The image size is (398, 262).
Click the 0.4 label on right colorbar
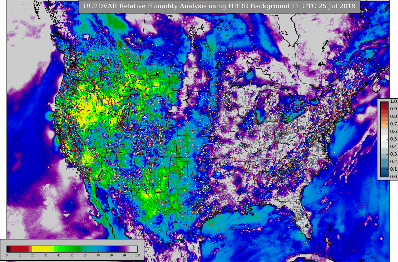[393, 146]
